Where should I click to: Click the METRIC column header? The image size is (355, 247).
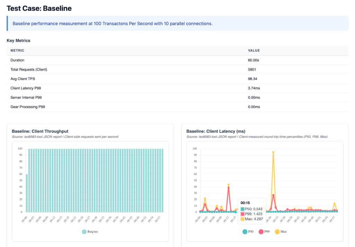coord(17,51)
